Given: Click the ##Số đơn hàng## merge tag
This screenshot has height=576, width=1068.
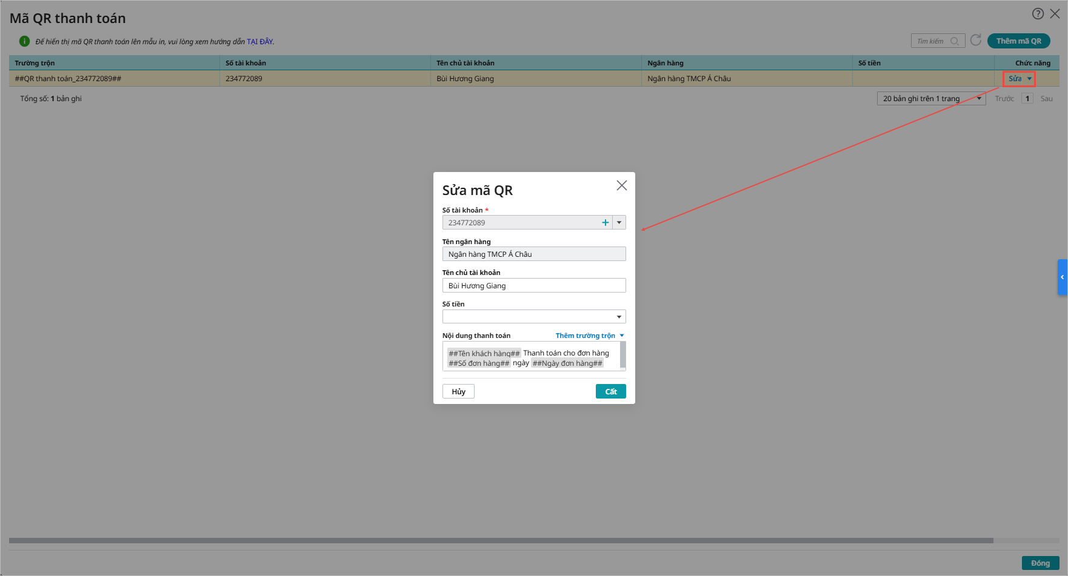Looking at the screenshot, I should coord(479,363).
